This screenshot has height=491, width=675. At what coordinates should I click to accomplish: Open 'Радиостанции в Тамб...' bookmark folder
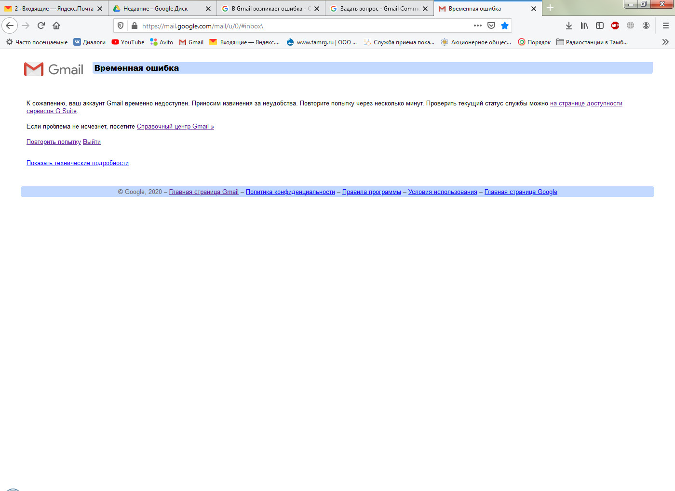592,42
